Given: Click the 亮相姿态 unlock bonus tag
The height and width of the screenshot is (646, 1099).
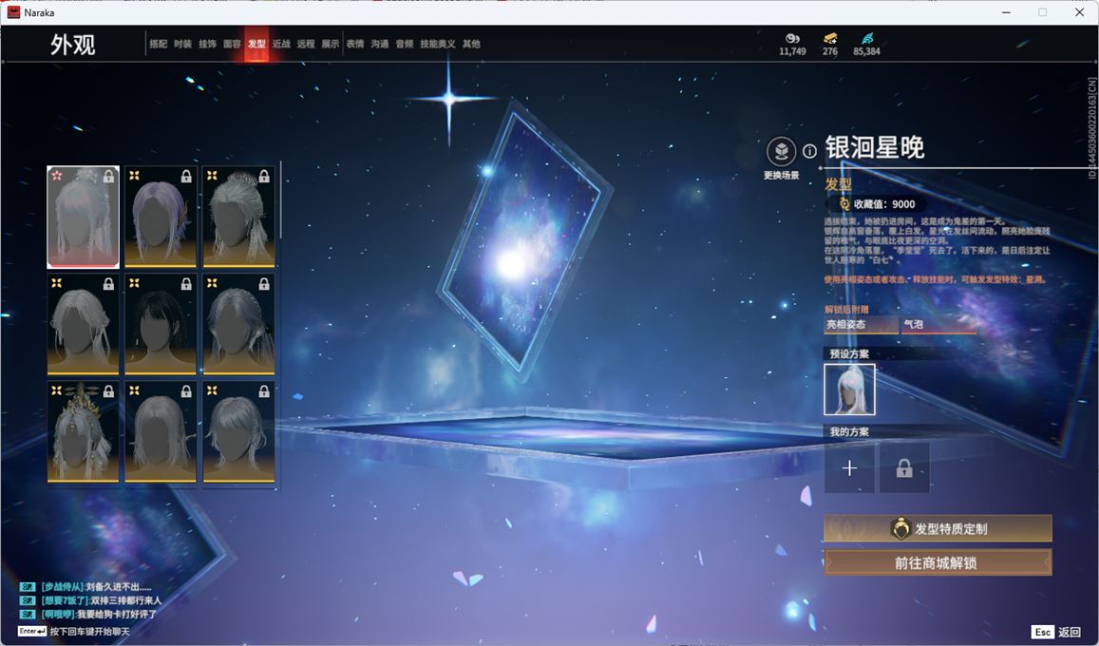Looking at the screenshot, I should point(861,325).
